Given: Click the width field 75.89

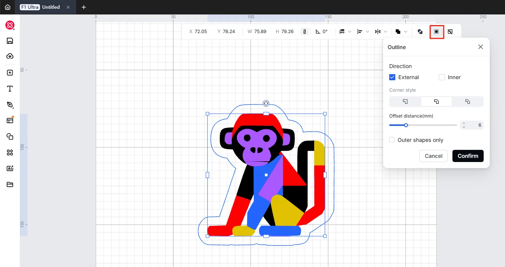Looking at the screenshot, I should [260, 32].
